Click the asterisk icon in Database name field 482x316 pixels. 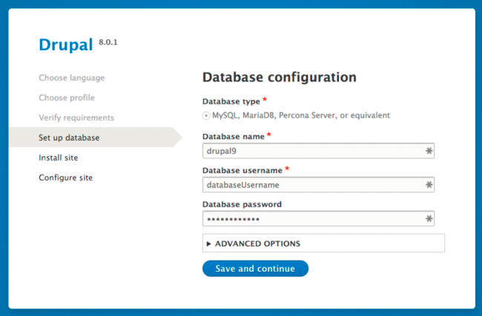click(429, 151)
